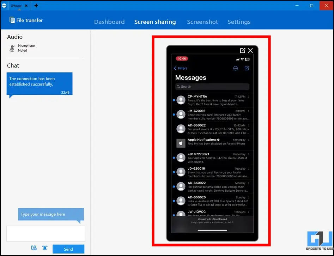The height and width of the screenshot is (256, 334).
Task: Open the Messages more options ellipsis icon
Action: pyautogui.click(x=235, y=68)
